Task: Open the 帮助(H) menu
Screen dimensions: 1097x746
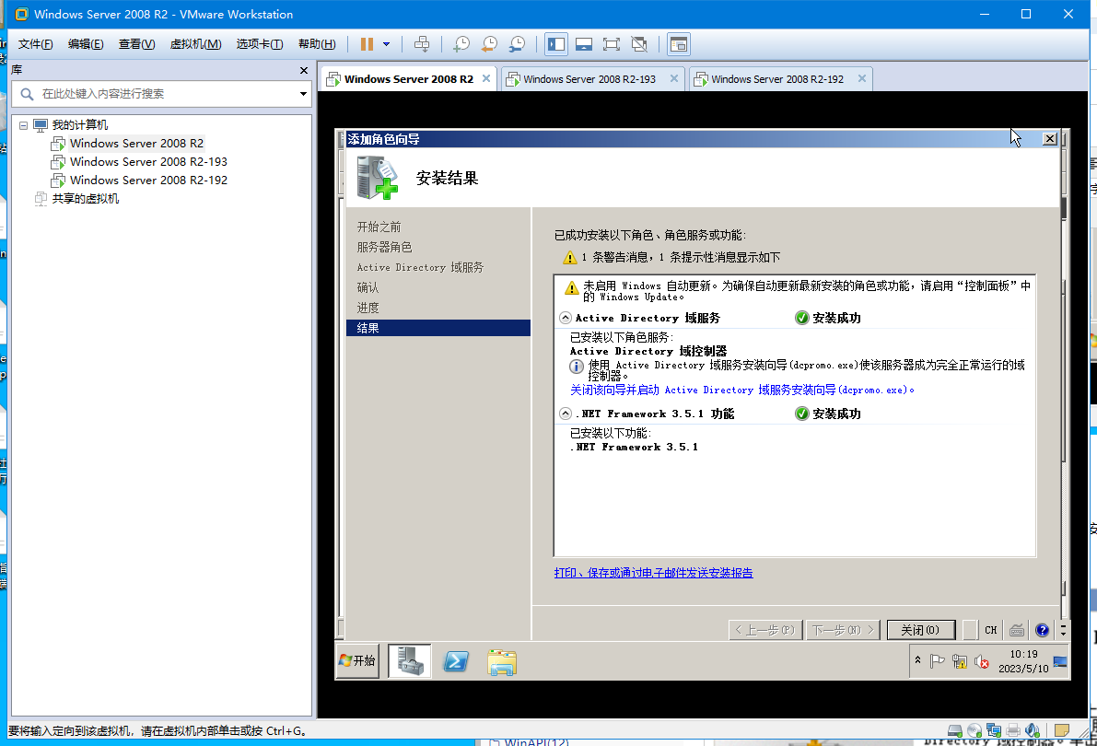Action: coord(317,44)
